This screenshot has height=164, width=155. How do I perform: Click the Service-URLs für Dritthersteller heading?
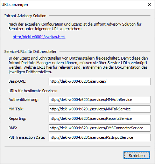tap(30, 52)
